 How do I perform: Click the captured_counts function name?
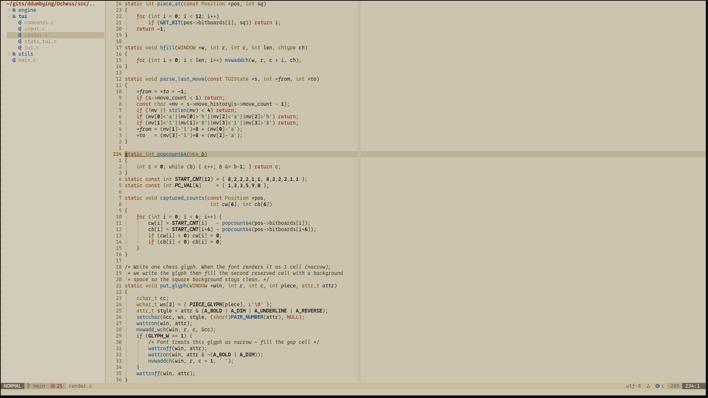point(182,198)
